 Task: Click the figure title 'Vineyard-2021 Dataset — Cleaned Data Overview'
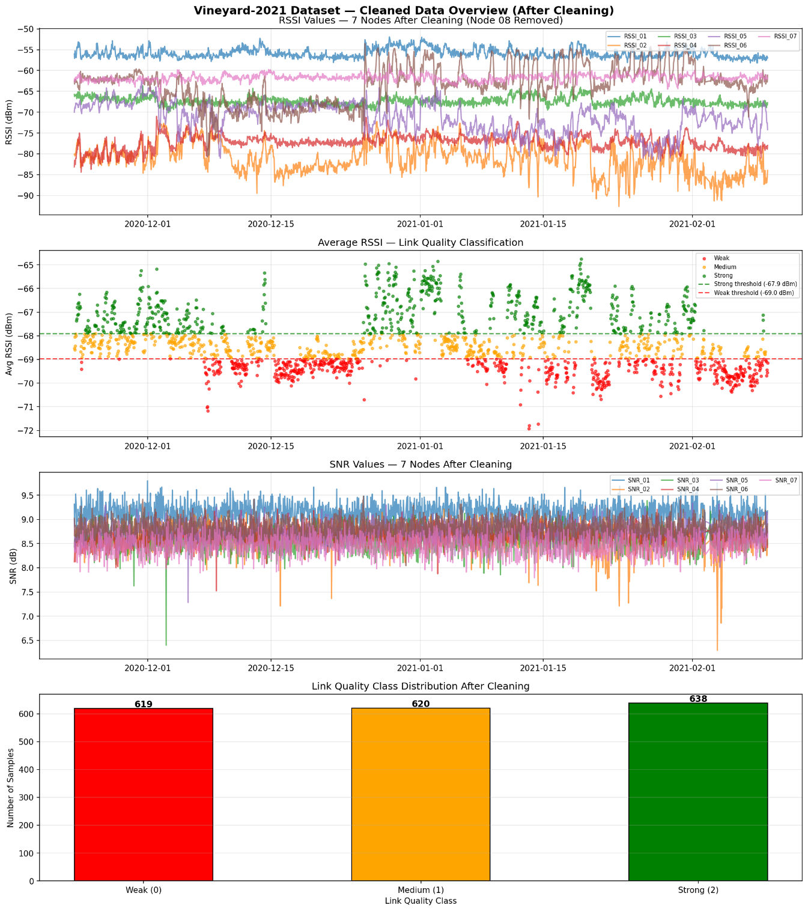[x=404, y=10]
